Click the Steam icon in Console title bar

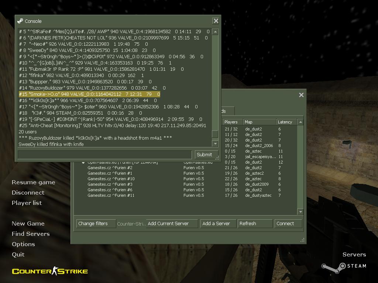tap(20, 21)
